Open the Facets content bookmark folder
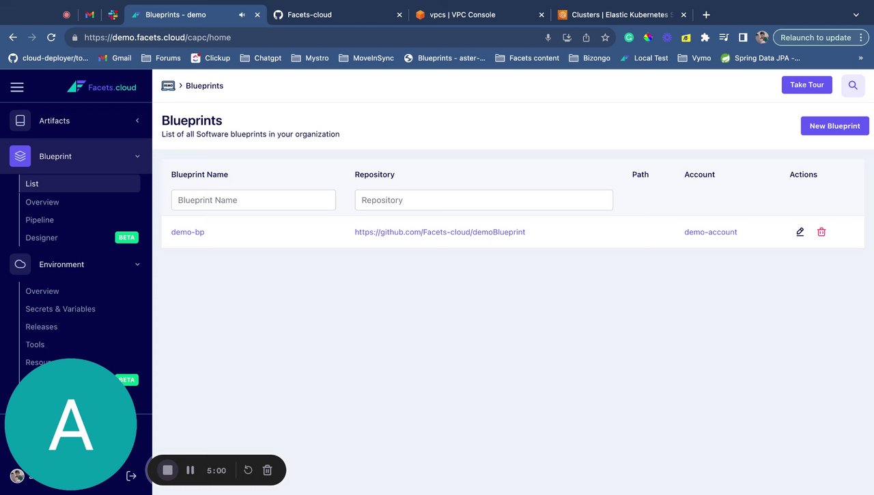Viewport: 874px width, 495px height. tap(527, 58)
